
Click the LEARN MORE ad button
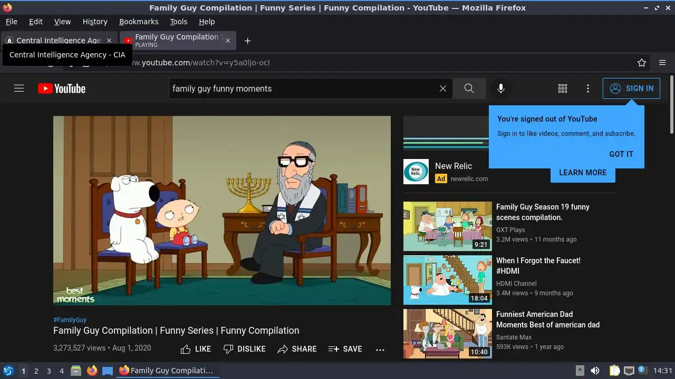tap(583, 173)
